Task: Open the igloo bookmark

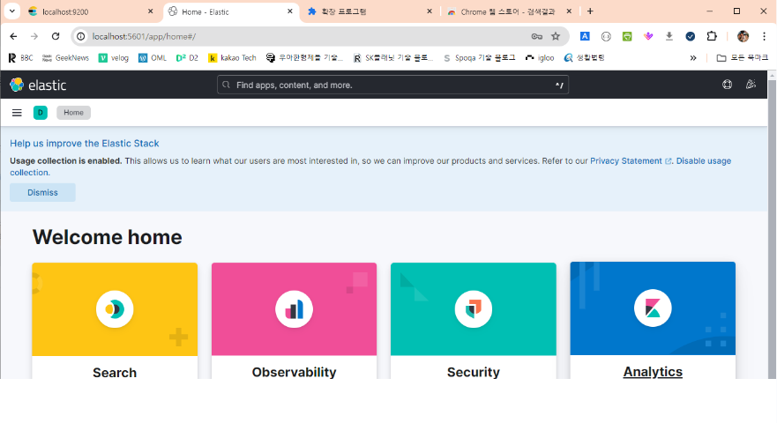Action: tap(540, 58)
